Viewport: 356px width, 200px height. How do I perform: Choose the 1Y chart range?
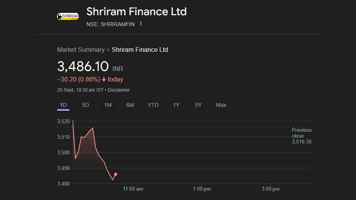(x=176, y=105)
